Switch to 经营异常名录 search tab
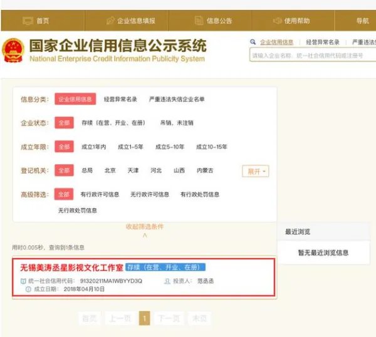Image resolution: width=376 pixels, height=337 pixels. tap(323, 42)
